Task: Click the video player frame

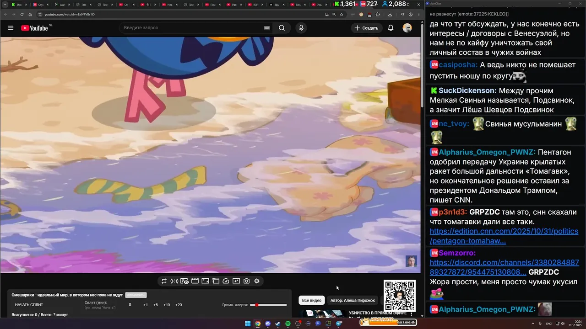Action: click(x=210, y=155)
